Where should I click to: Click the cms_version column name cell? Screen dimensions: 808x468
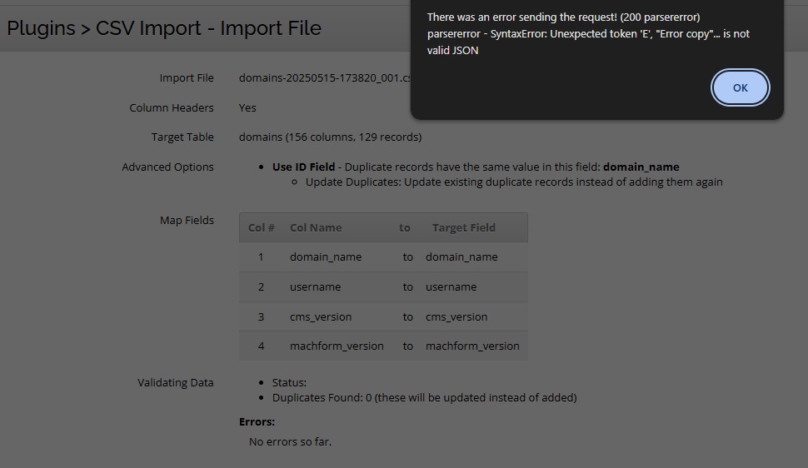321,316
